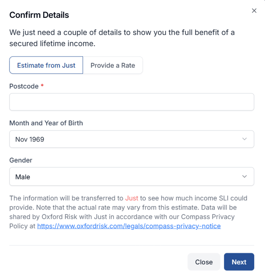Click the Gender field label
265x280 pixels.
21,160
